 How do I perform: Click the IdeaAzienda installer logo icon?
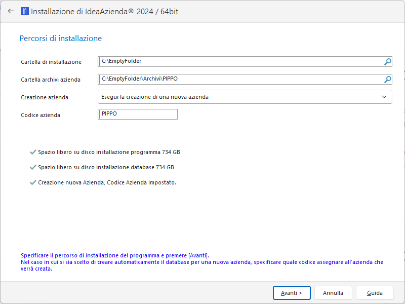pos(24,11)
